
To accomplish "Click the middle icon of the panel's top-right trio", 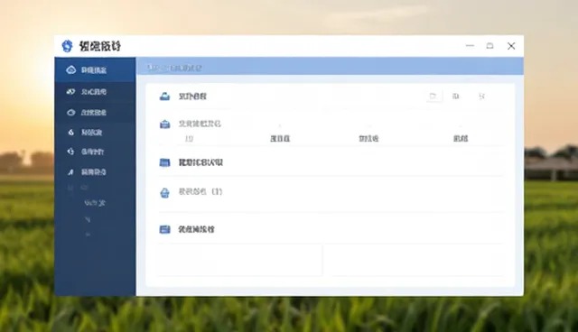I will tap(455, 97).
